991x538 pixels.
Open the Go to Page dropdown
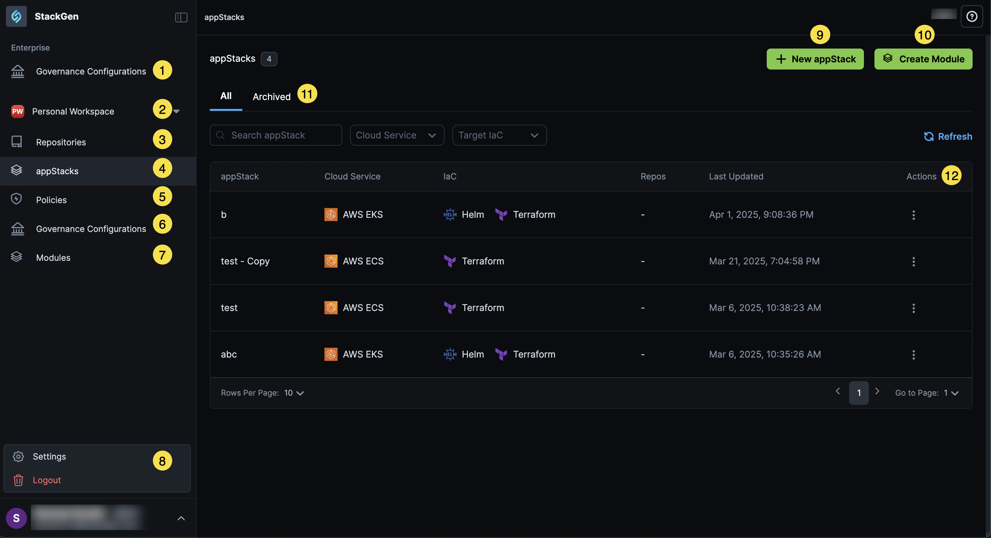coord(951,393)
